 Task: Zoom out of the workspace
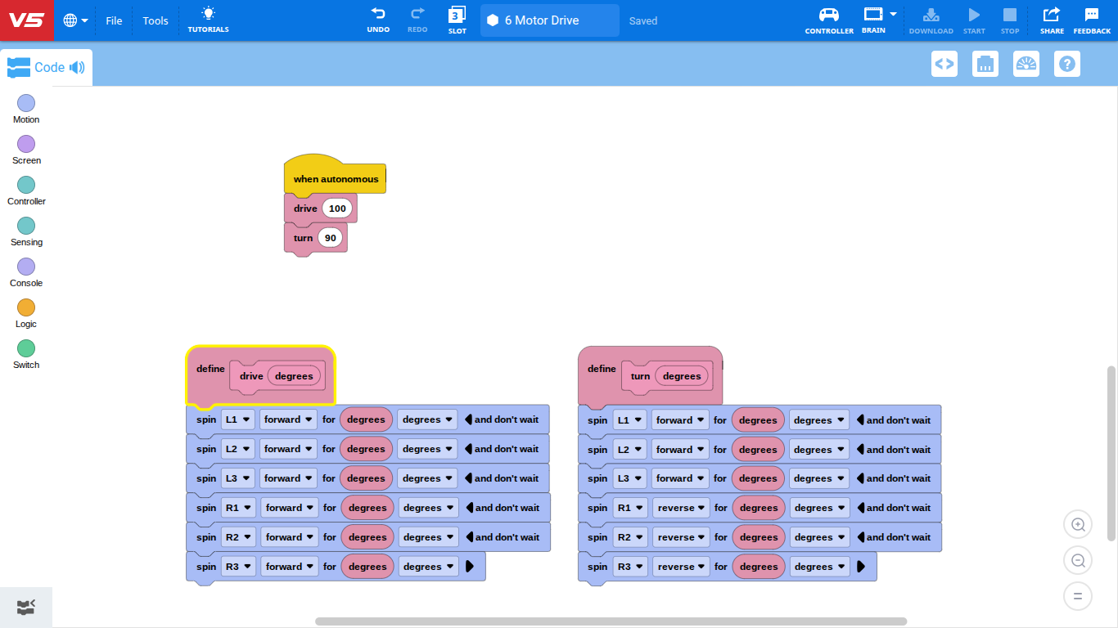(1078, 560)
